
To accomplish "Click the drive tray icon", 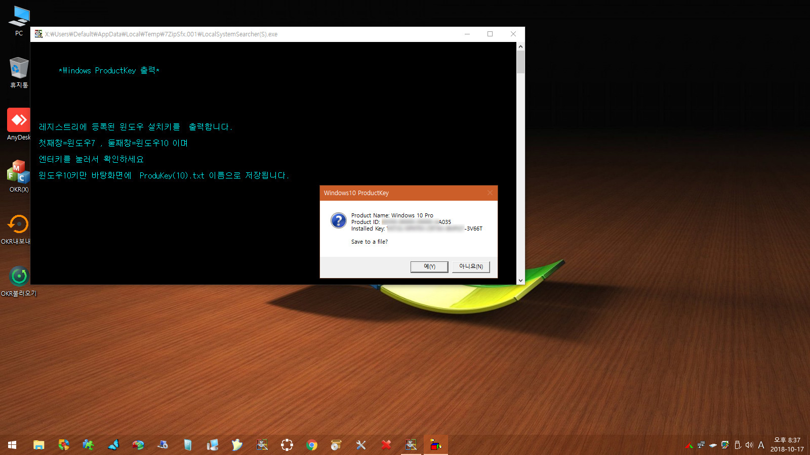I will tap(713, 445).
